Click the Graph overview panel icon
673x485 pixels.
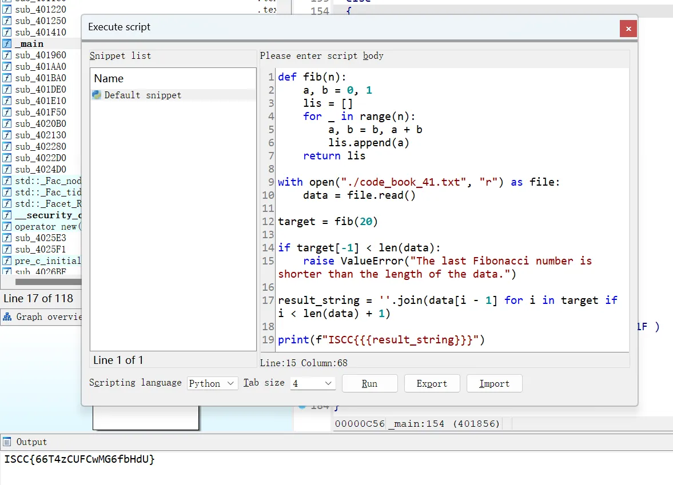pos(8,316)
